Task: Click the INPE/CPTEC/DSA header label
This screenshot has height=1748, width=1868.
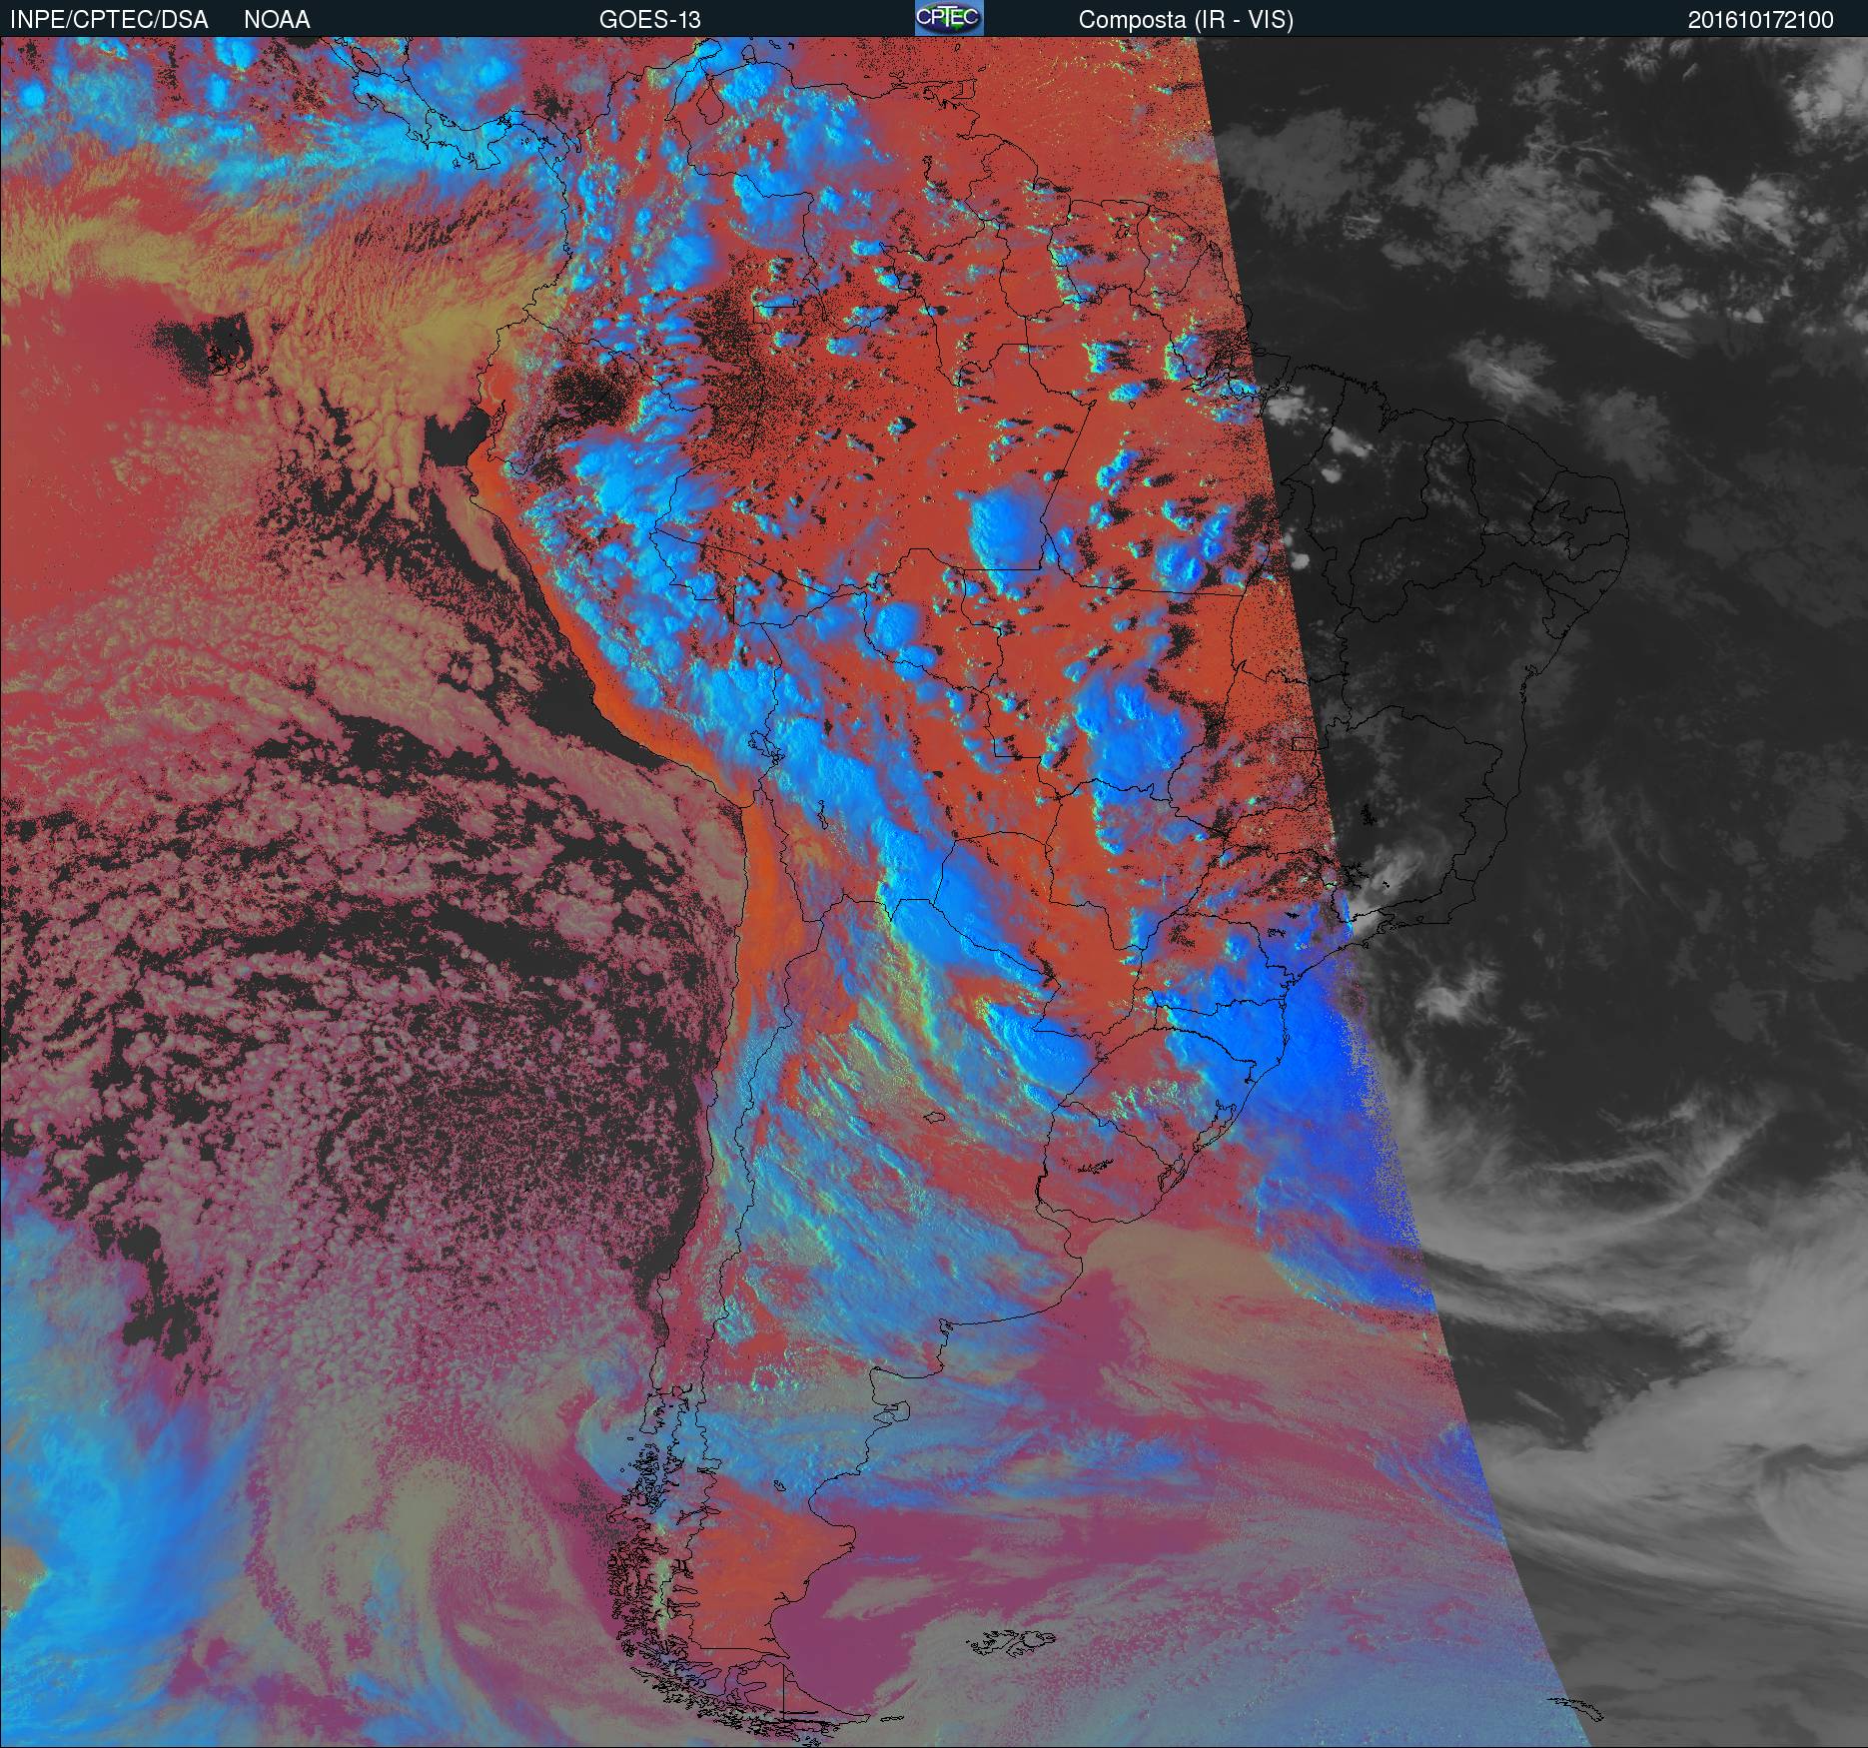Action: tap(109, 19)
